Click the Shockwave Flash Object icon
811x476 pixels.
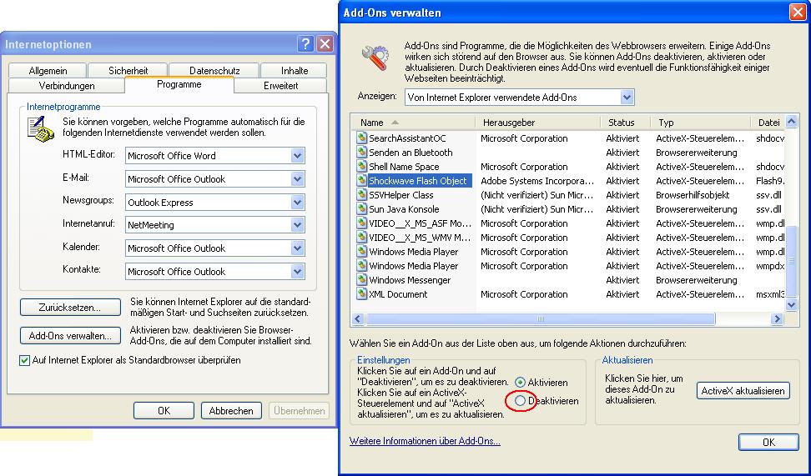[361, 181]
